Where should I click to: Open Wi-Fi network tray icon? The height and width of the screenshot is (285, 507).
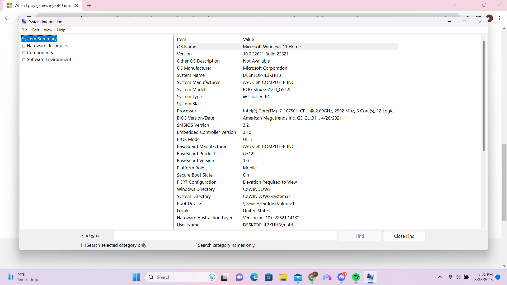click(450, 277)
